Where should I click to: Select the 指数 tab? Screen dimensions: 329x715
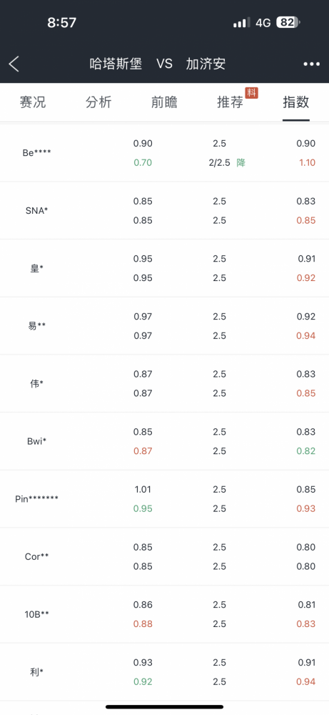pyautogui.click(x=295, y=102)
